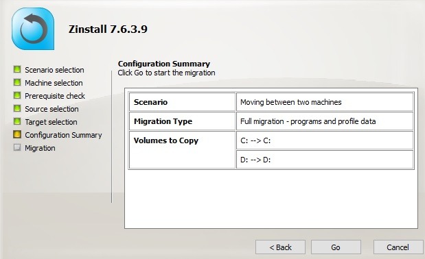This screenshot has height=259, width=425.
Task: Click the 'C: --> C:' volume row
Action: tap(325, 140)
